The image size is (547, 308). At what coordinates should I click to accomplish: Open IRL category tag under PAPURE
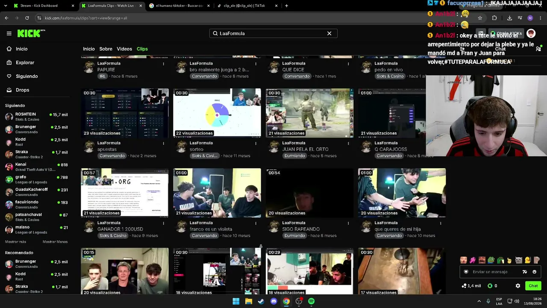tap(103, 76)
